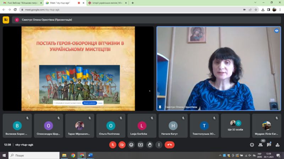This screenshot has height=159, width=284.
Task: Select the Волянюк Борис participant tile
Action: (x=17, y=126)
